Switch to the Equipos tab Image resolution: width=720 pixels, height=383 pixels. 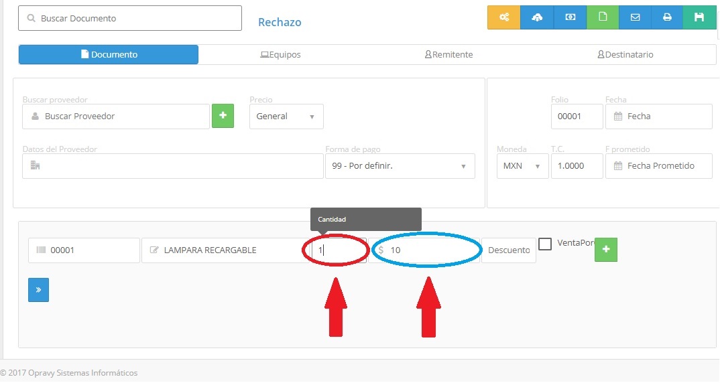coord(280,55)
